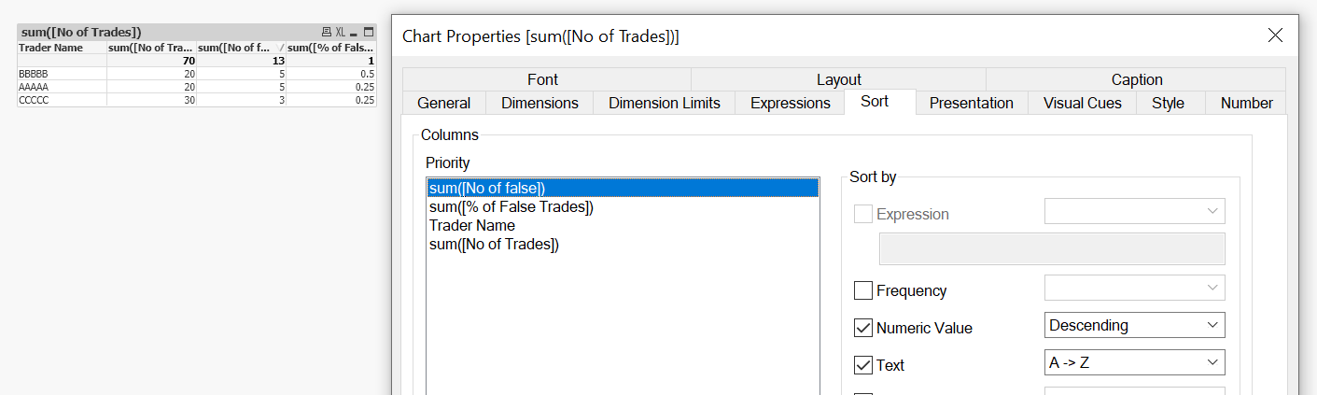Select sum([% of False Trades]) priority entry

click(511, 206)
